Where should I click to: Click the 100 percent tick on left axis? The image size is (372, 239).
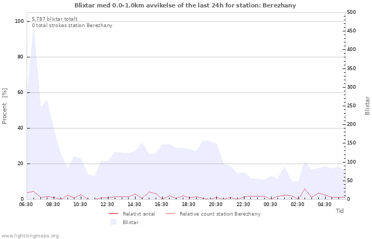coord(20,21)
